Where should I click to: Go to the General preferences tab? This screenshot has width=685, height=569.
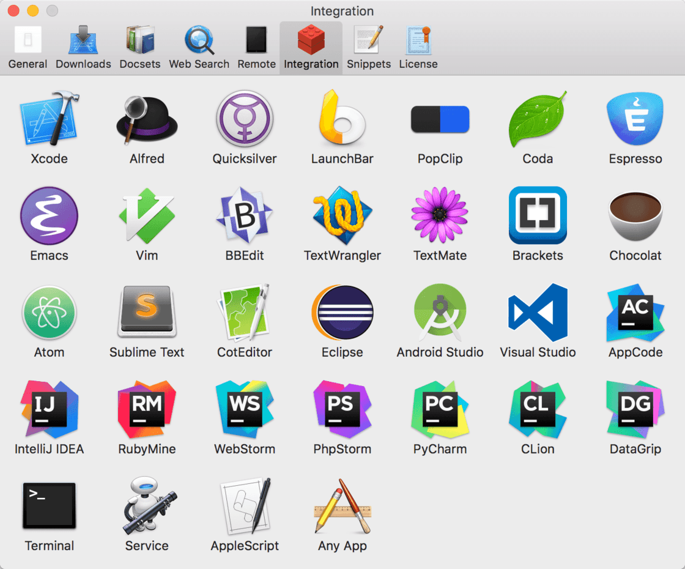[28, 48]
